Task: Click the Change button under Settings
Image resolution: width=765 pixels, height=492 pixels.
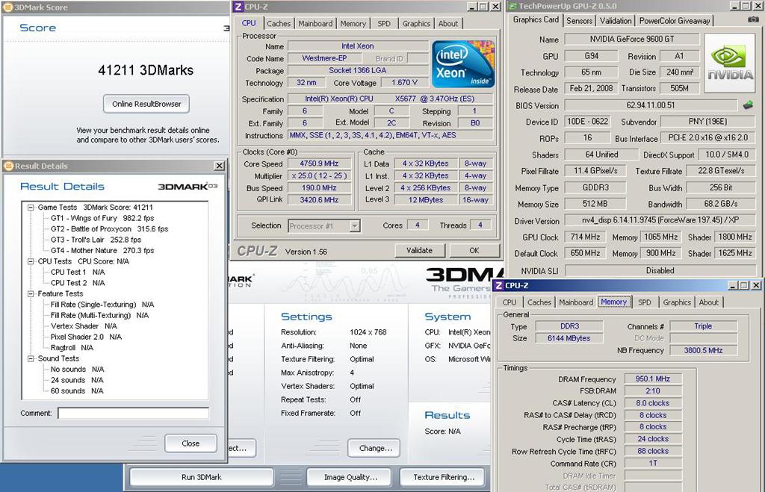Action: pyautogui.click(x=375, y=448)
